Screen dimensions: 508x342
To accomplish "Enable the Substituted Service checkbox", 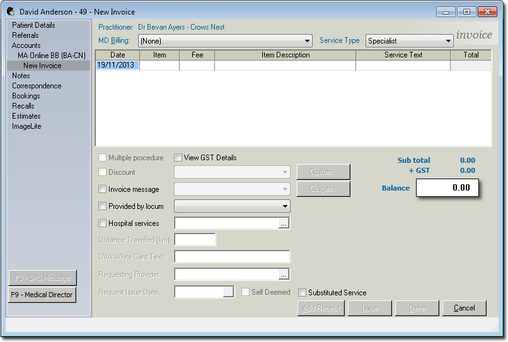I will (303, 293).
